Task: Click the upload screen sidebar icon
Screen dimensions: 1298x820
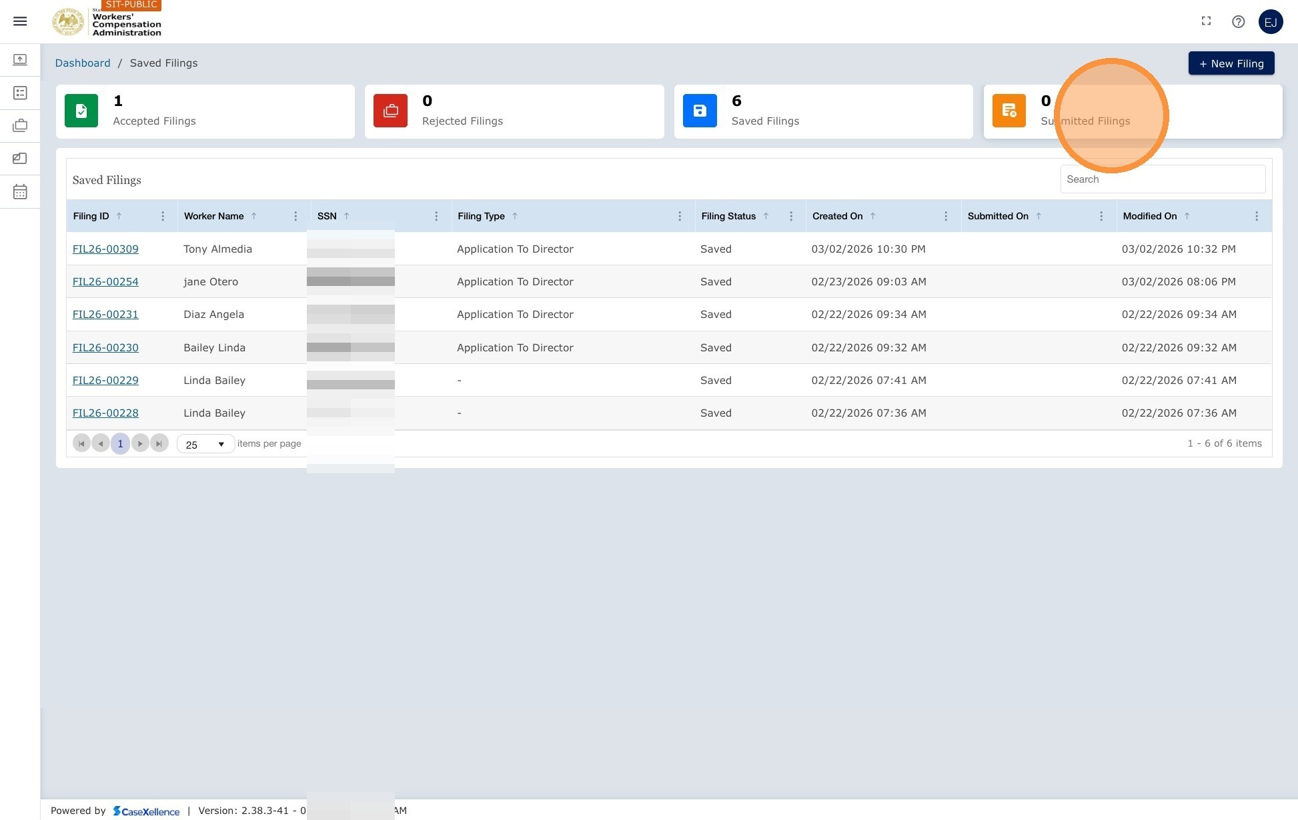Action: pos(20,60)
